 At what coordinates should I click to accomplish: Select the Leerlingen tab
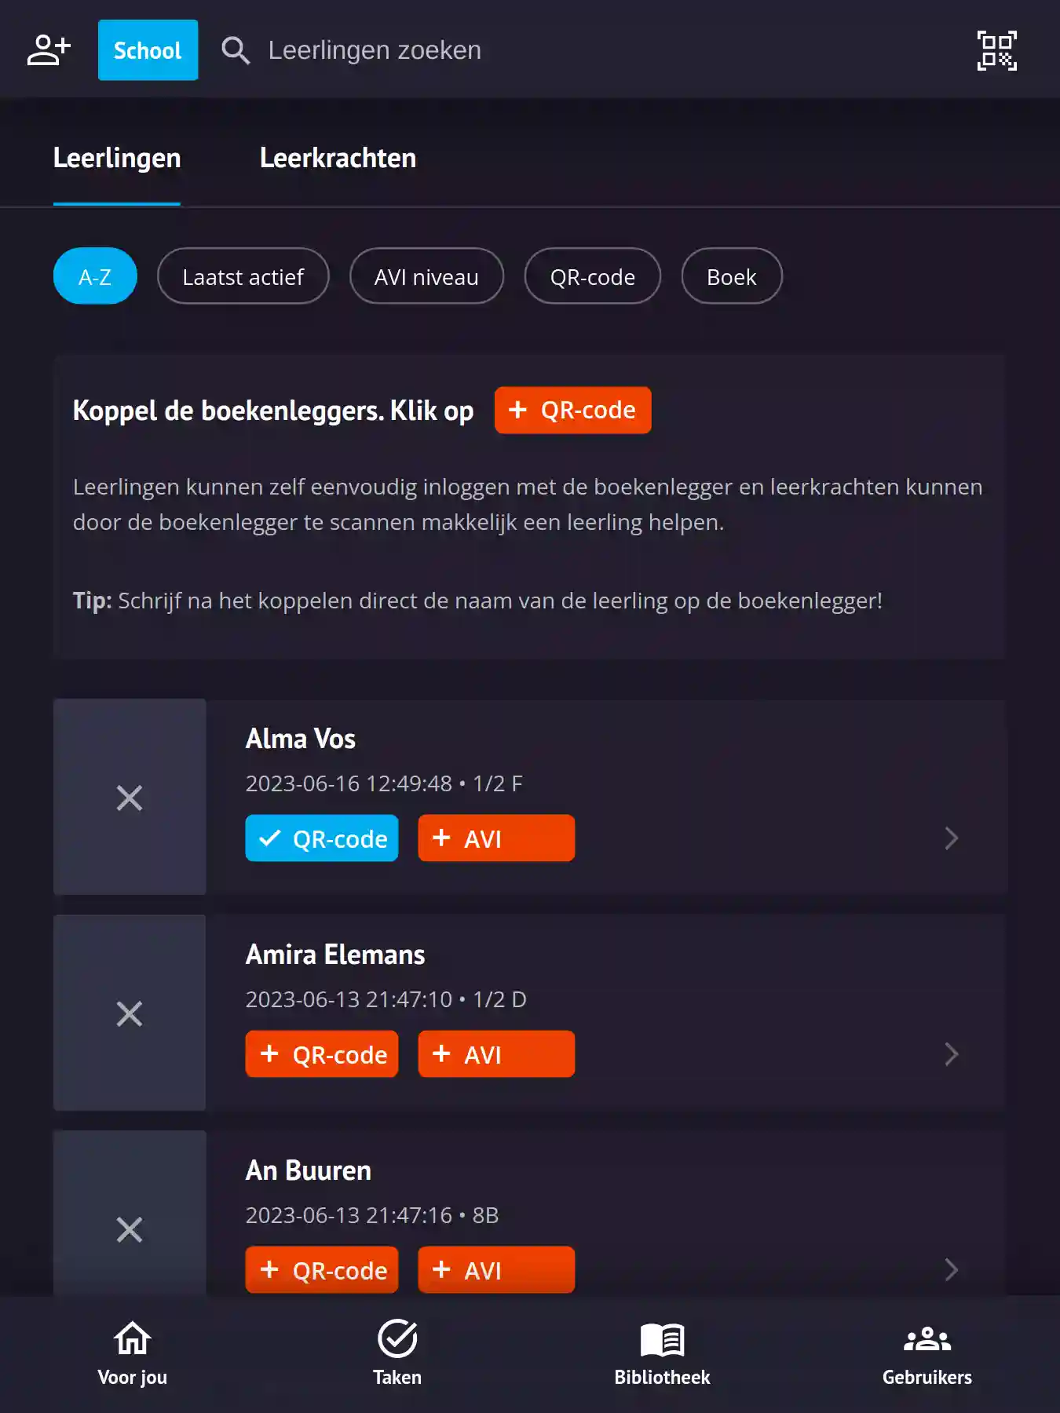(x=116, y=158)
